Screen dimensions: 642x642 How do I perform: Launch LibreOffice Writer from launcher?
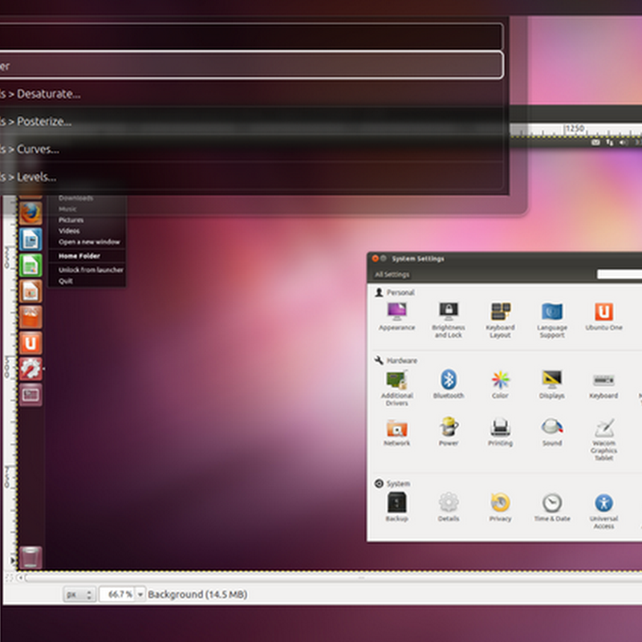(x=30, y=239)
